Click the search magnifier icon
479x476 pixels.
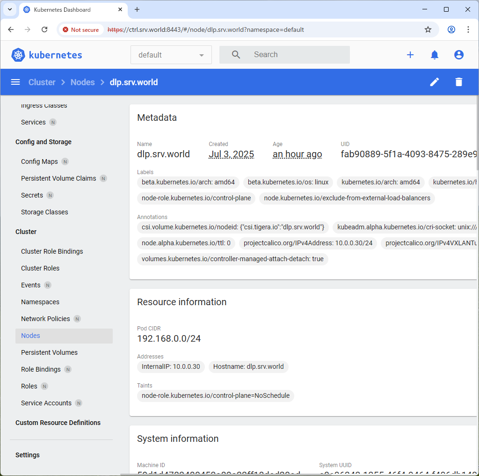236,55
